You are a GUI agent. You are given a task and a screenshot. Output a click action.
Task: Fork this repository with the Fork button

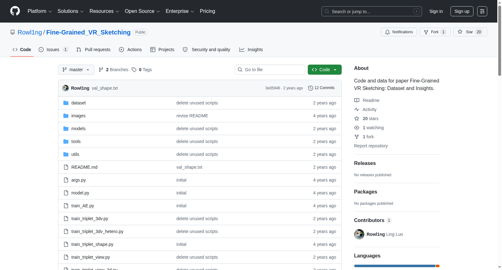coord(435,32)
